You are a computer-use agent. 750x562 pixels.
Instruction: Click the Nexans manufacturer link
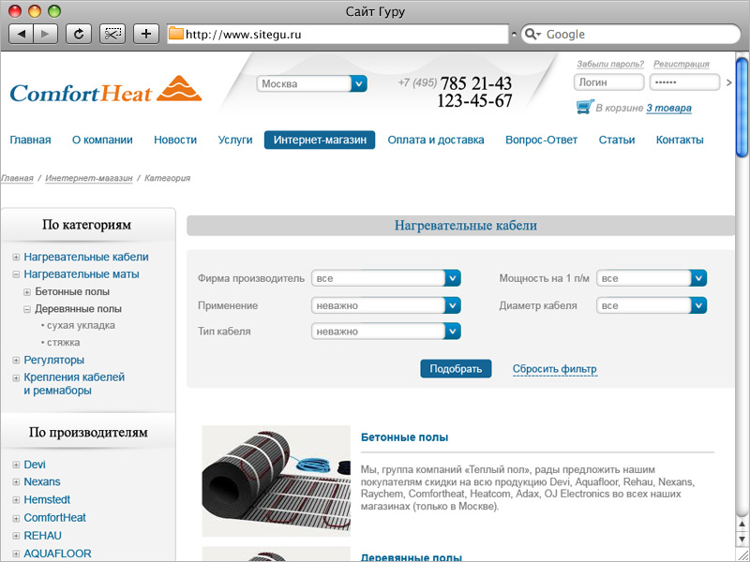point(42,481)
